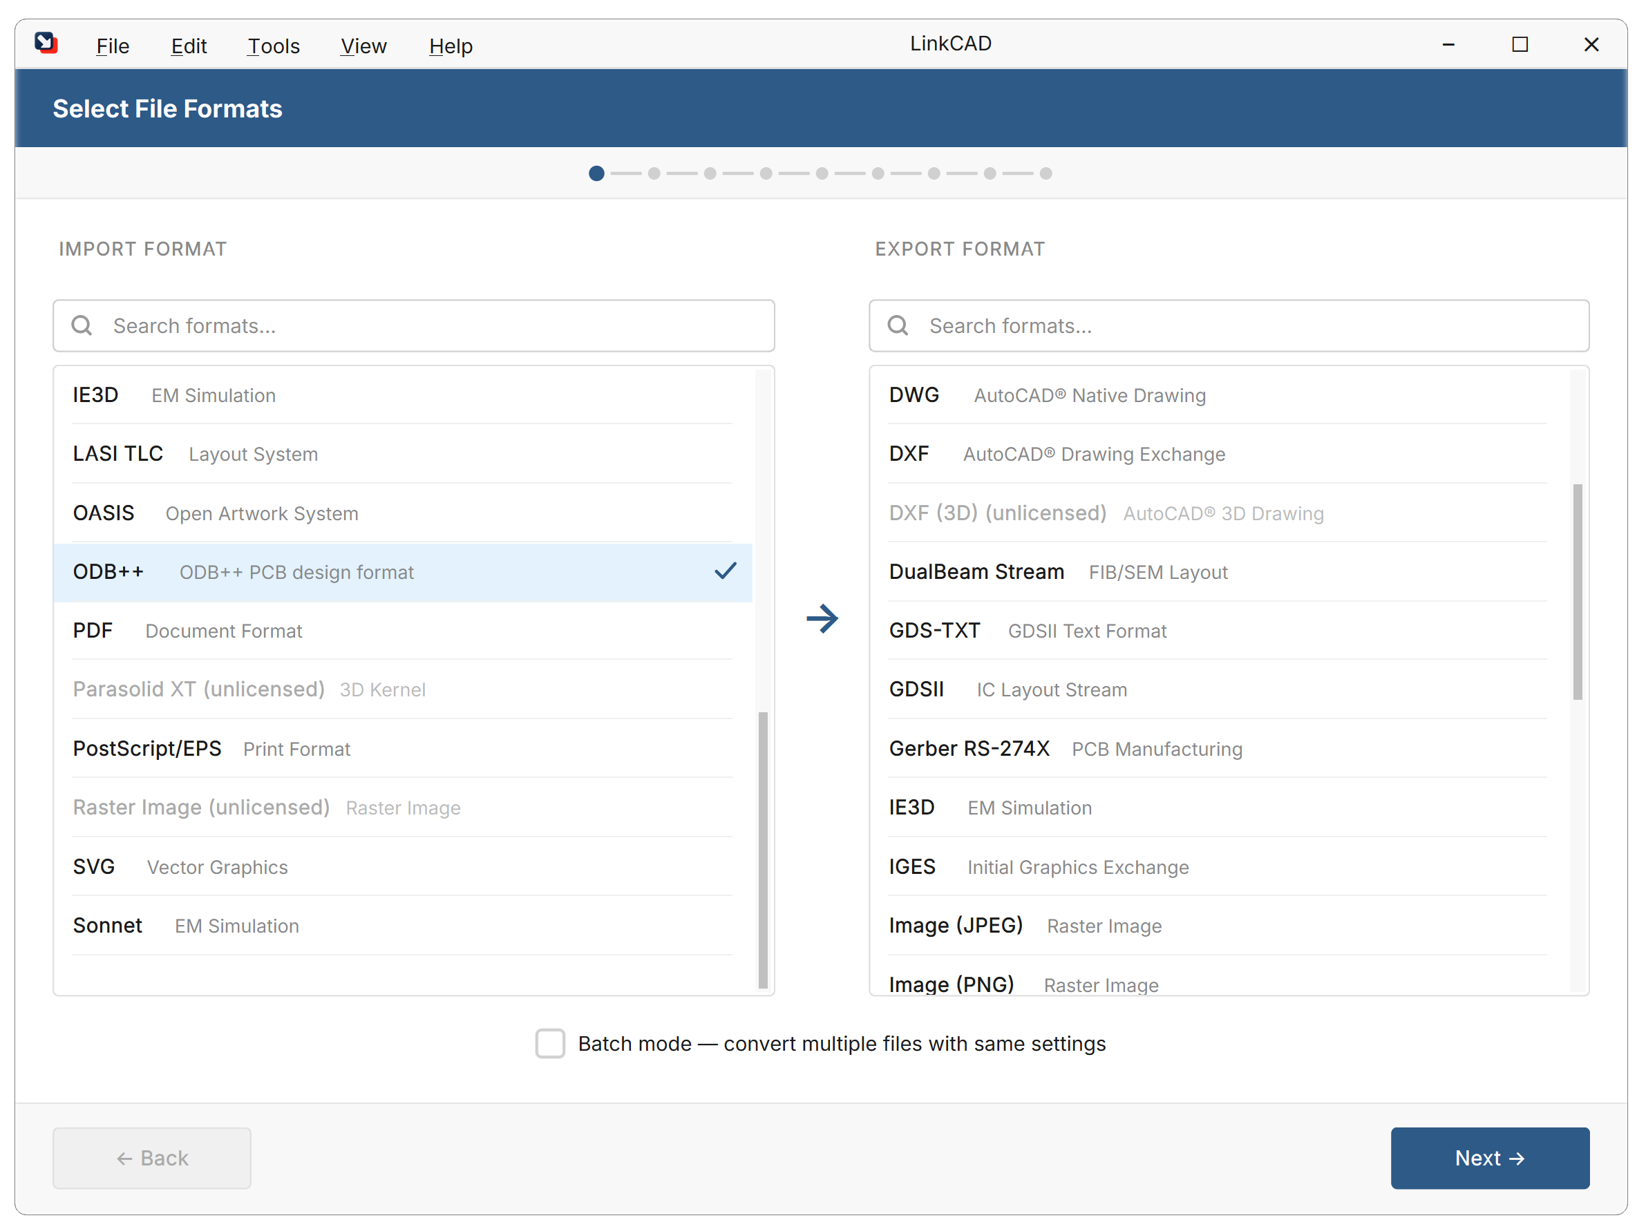
Task: Select OASIS import format
Action: click(404, 513)
